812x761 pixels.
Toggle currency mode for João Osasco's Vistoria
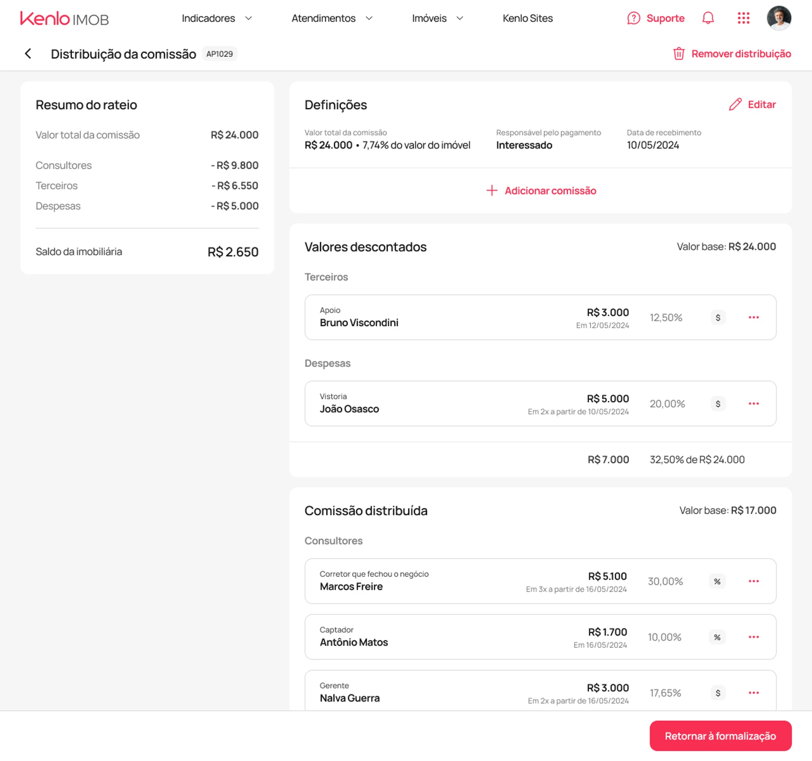[x=718, y=403]
